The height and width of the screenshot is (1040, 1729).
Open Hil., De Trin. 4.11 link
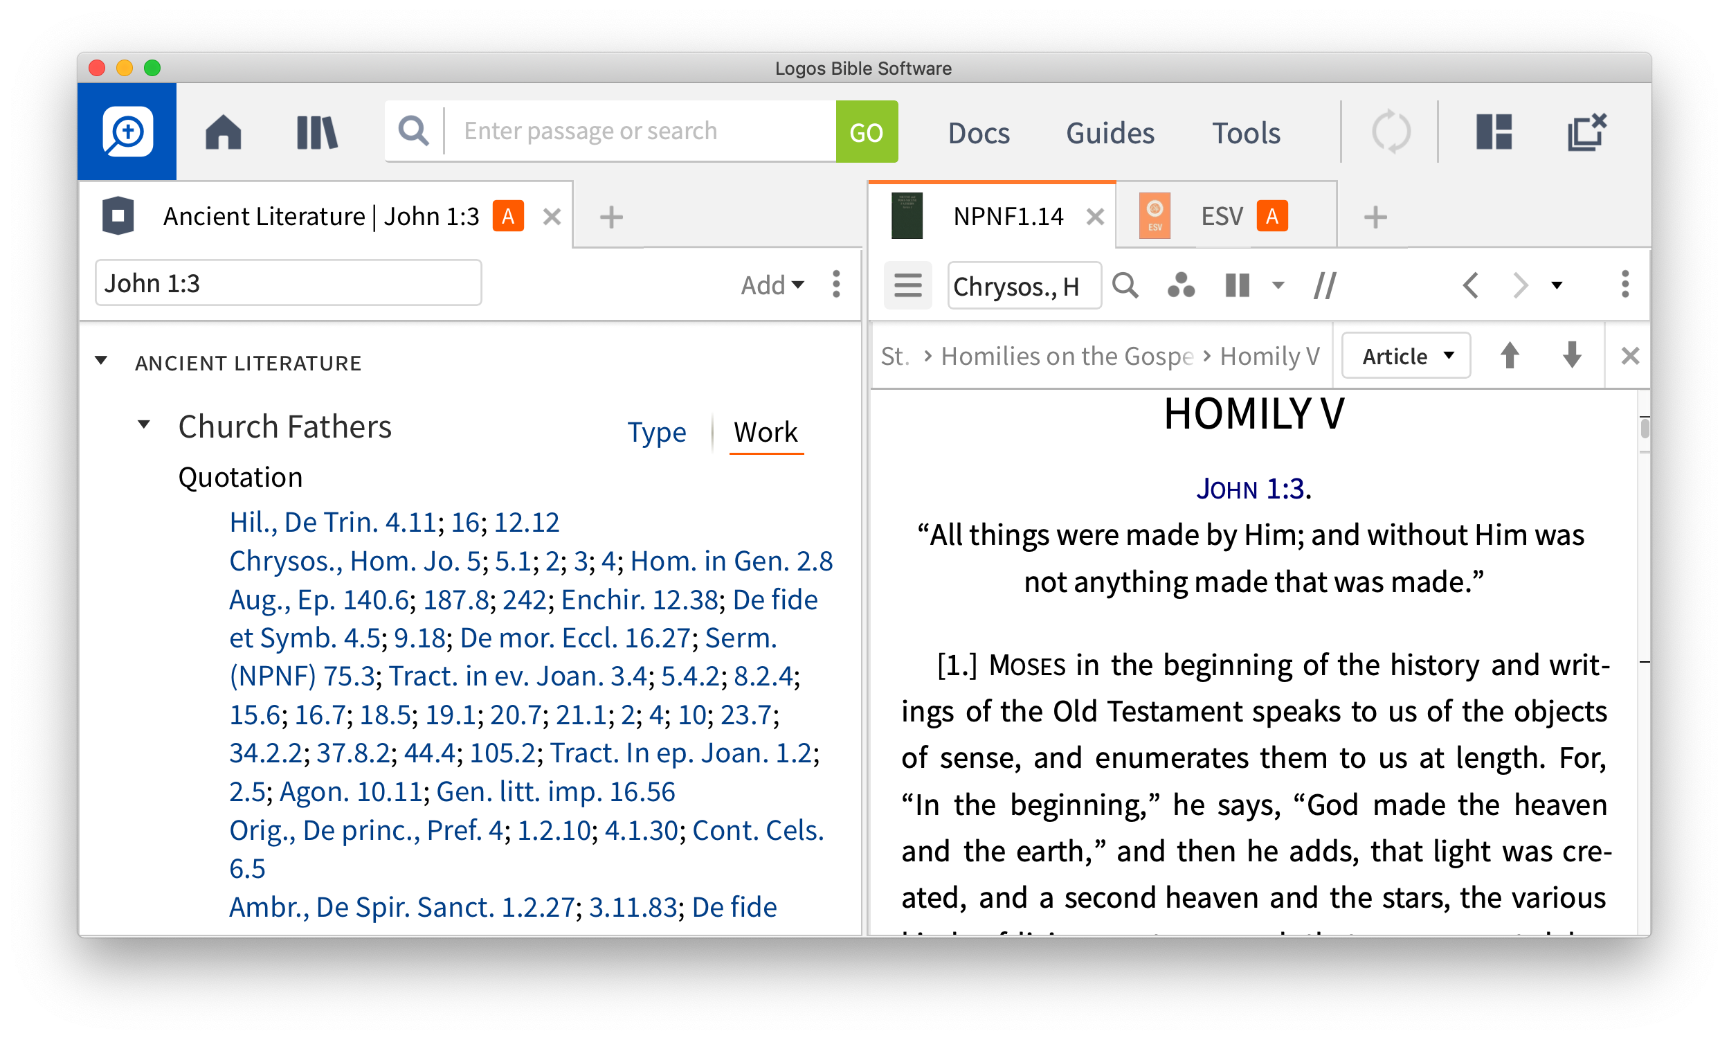(x=332, y=522)
